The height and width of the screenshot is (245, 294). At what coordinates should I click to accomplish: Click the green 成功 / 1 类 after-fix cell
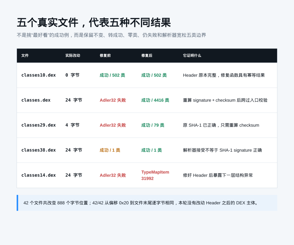(152, 150)
